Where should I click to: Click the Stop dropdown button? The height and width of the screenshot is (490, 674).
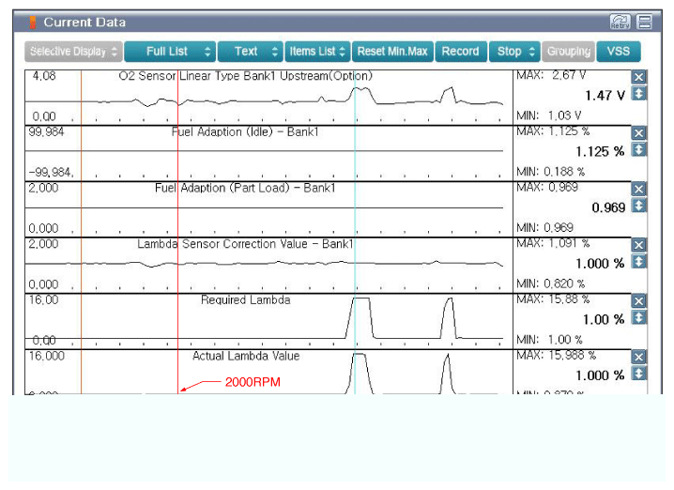click(515, 52)
